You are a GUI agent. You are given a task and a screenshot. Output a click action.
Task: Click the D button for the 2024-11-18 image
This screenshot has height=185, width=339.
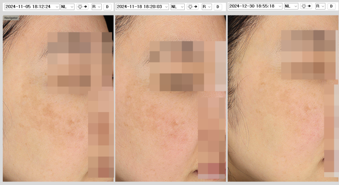point(218,7)
